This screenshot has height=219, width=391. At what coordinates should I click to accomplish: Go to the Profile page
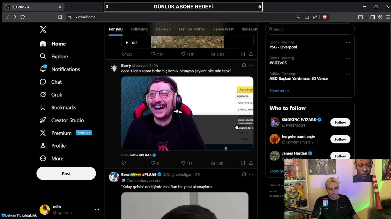[53, 146]
